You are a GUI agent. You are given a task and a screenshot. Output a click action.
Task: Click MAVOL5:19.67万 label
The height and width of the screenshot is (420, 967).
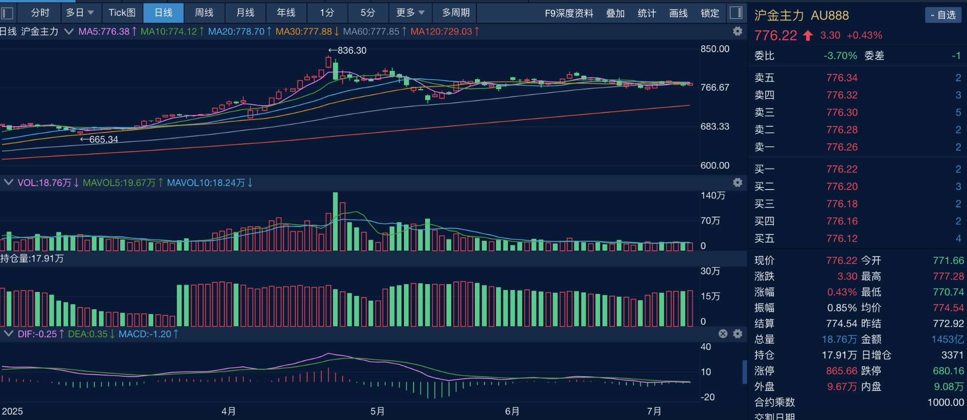(x=123, y=183)
